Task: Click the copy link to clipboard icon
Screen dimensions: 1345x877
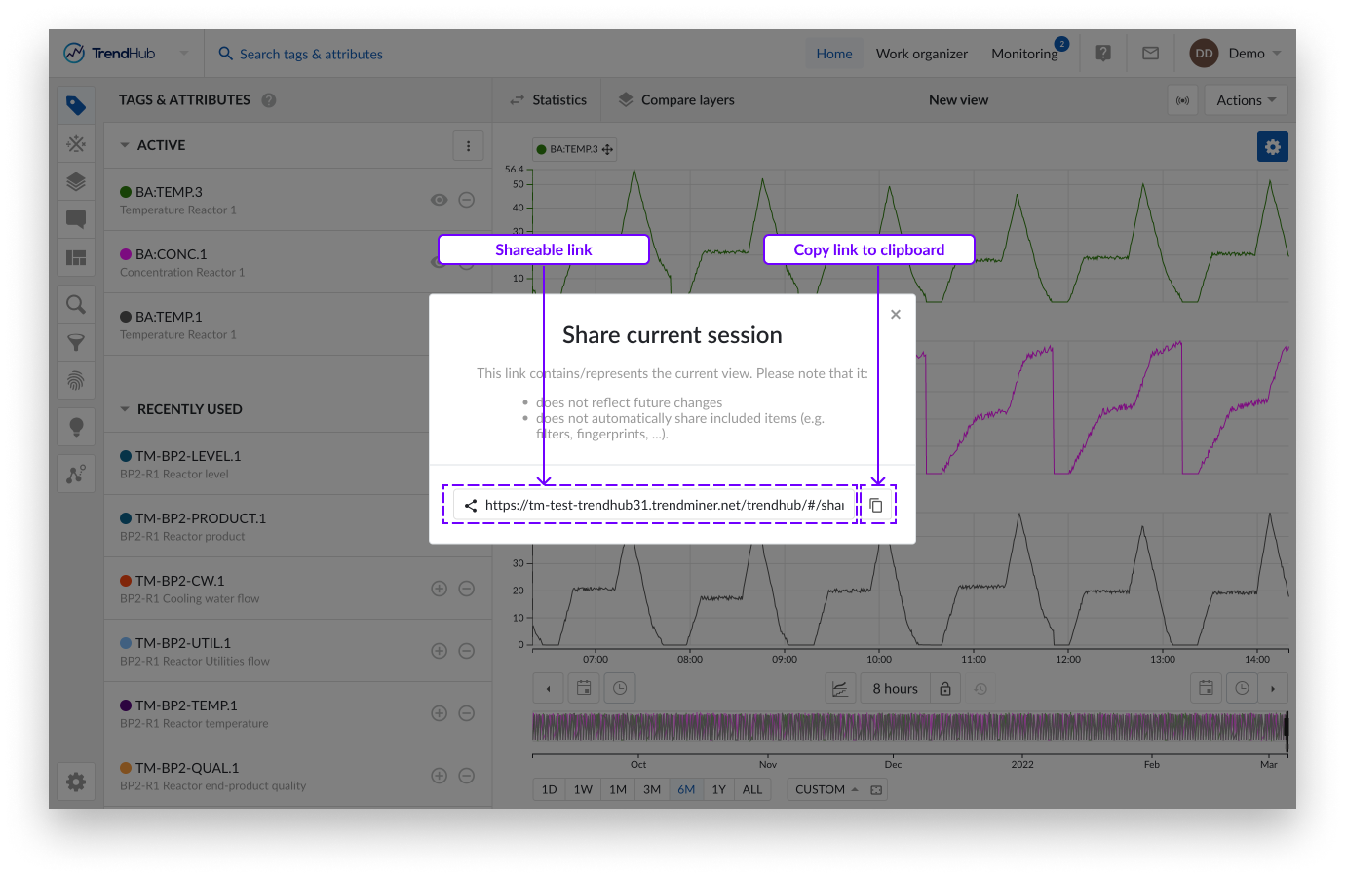Action: [x=876, y=505]
